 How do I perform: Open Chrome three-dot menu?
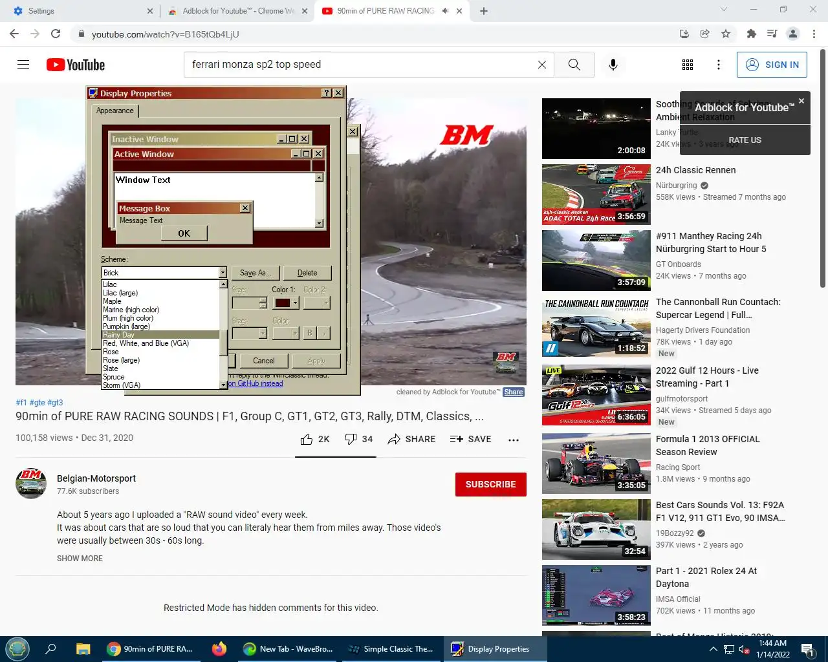(x=814, y=34)
